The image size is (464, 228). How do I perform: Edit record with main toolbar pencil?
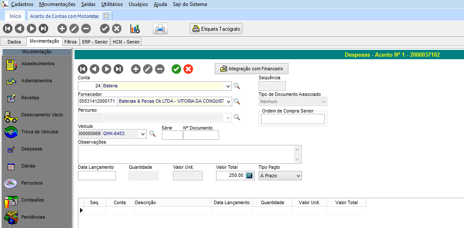[74, 29]
